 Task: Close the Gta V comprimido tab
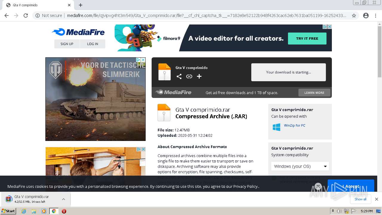69,5
